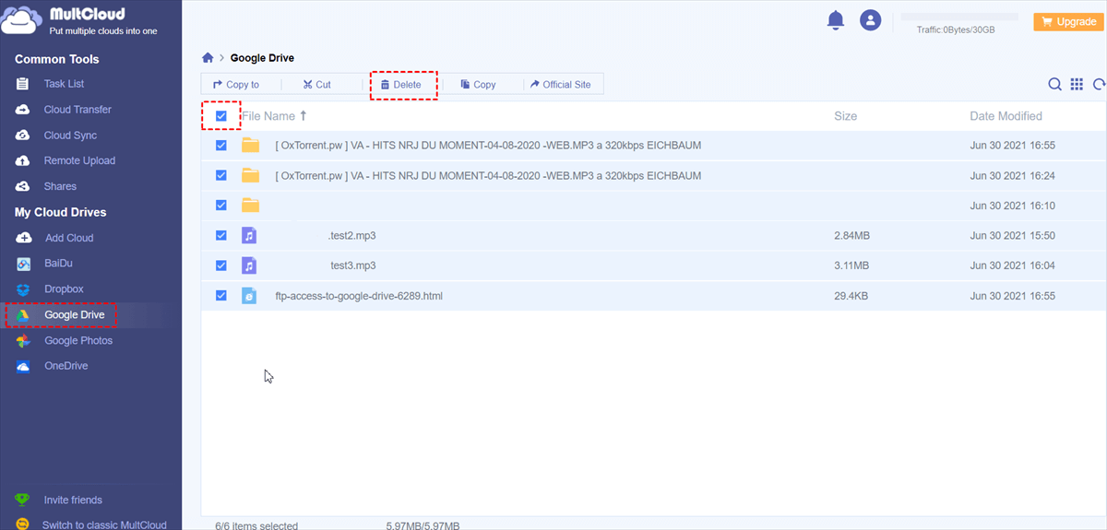Click the Delete toolbar button
This screenshot has height=530, width=1107.
pyautogui.click(x=401, y=84)
